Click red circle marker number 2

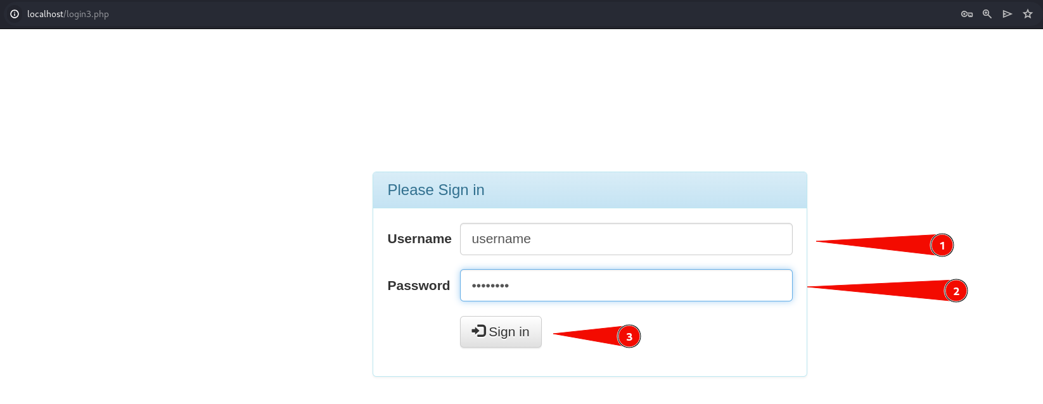(956, 291)
